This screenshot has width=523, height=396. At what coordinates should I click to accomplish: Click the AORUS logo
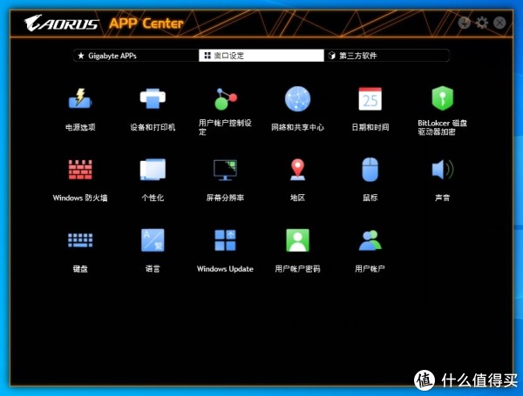point(61,23)
